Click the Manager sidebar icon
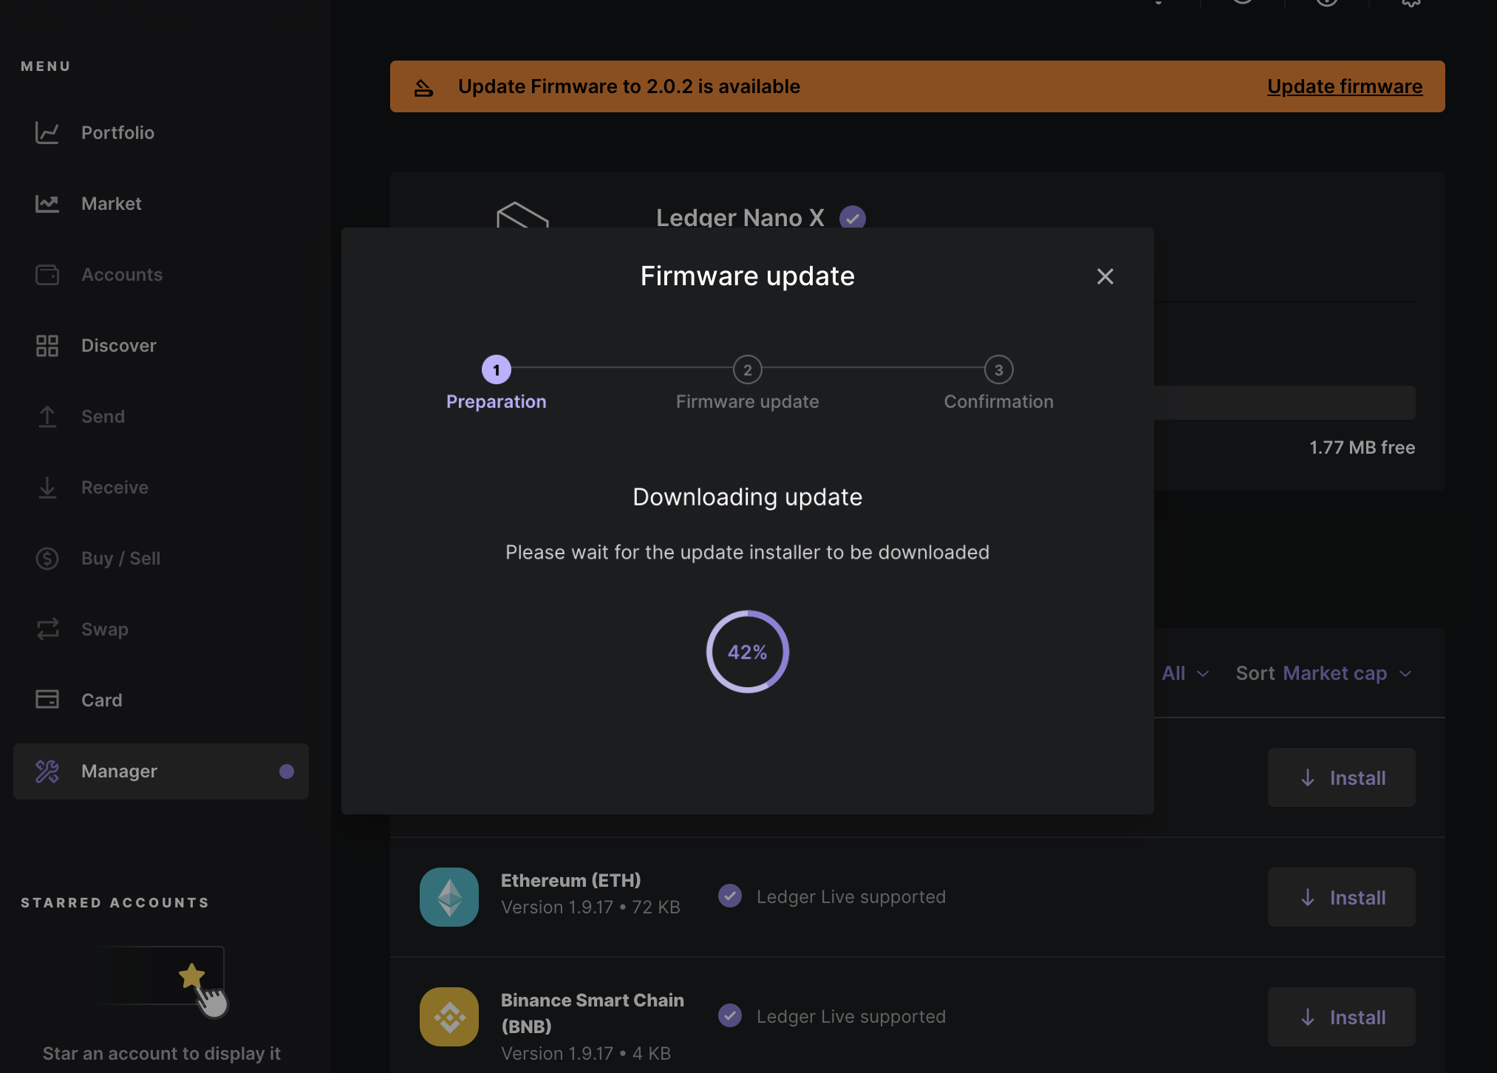 [47, 770]
